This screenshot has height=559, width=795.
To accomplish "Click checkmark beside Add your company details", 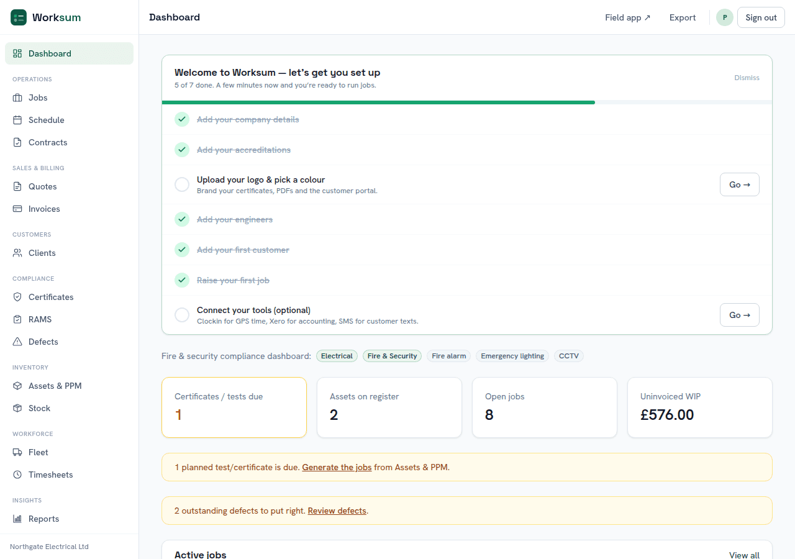I will pos(182,119).
